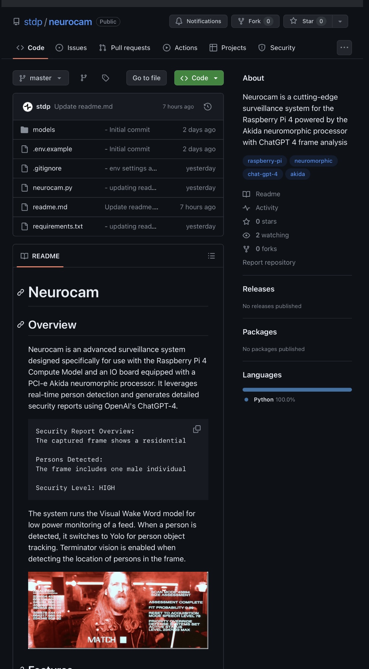Star the neurocam repository
Screen dimensions: 369x669
[308, 21]
